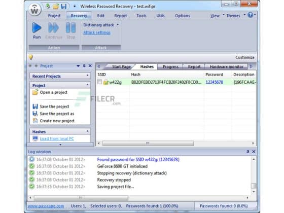
Task: Switch to the Report document tab
Action: click(x=194, y=66)
